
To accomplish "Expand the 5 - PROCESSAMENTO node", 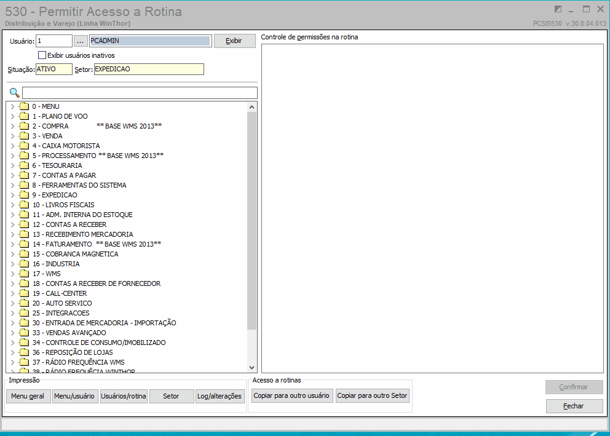I will click(x=12, y=156).
